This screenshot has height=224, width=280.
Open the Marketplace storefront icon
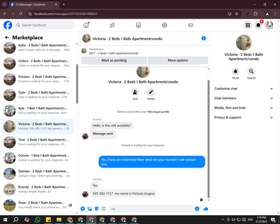click(x=138, y=25)
